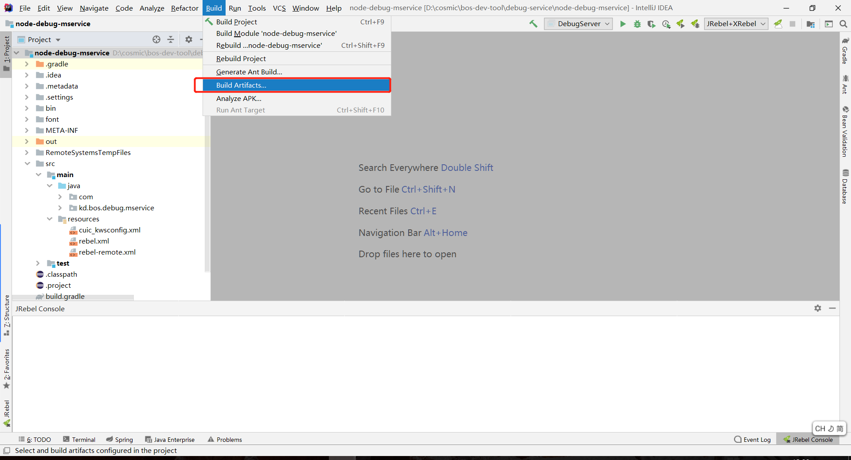This screenshot has height=460, width=851.
Task: Click the gray Stop square icon
Action: [792, 24]
